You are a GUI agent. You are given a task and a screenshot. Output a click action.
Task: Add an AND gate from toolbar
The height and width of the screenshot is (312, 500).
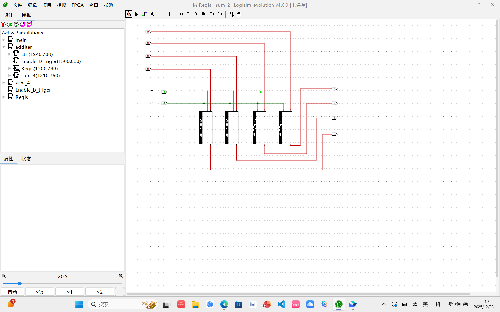pyautogui.click(x=188, y=14)
